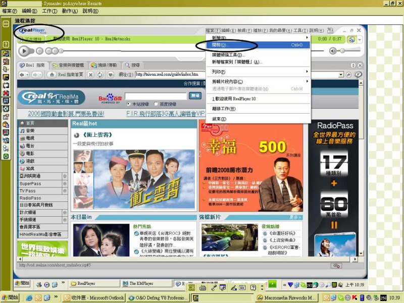The width and height of the screenshot is (404, 303).
Task: Mute audio using the RealPlayer speaker icon
Action: point(333,51)
